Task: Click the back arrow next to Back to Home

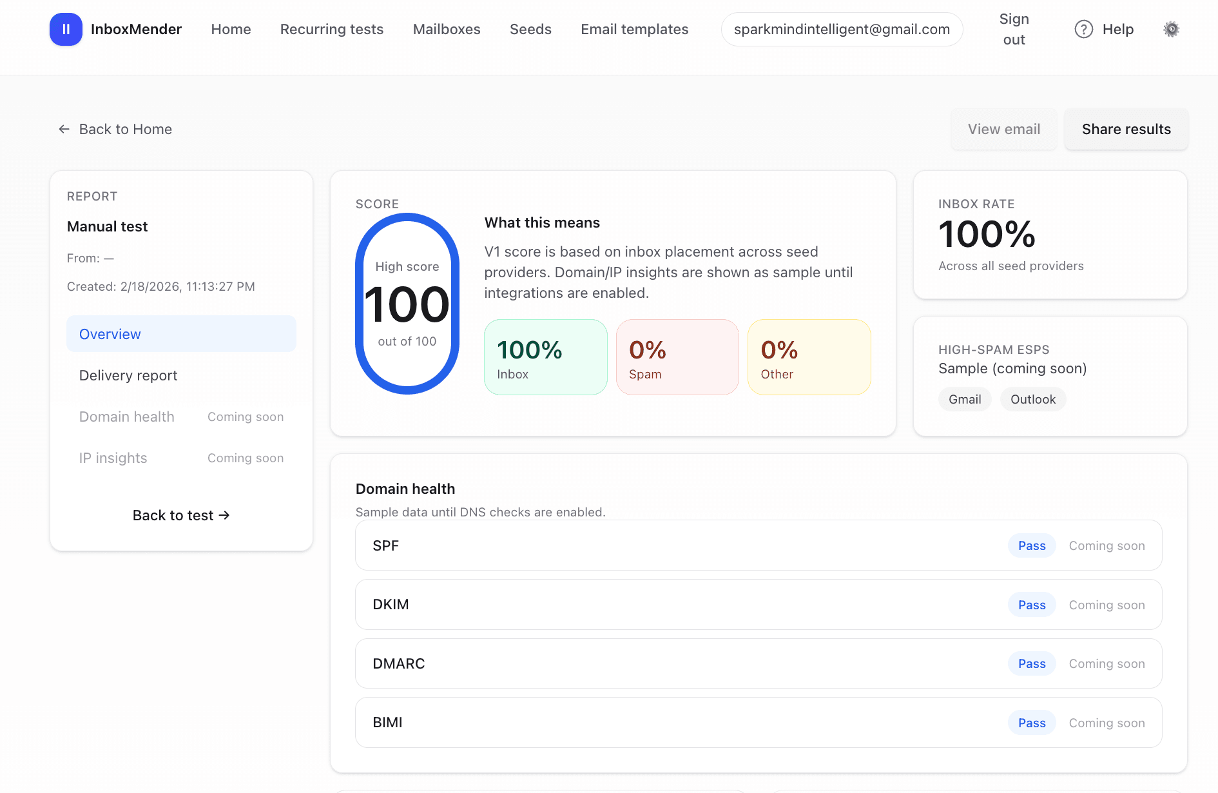Action: 64,129
